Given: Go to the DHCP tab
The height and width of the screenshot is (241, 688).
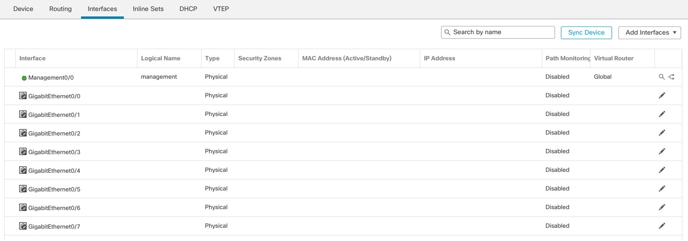Looking at the screenshot, I should pyautogui.click(x=188, y=9).
